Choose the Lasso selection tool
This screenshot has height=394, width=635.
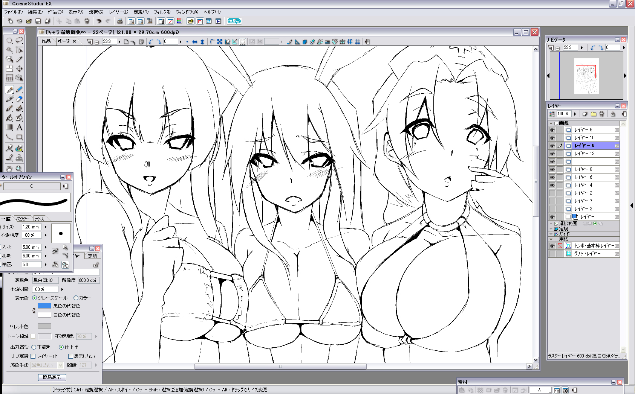coord(19,40)
